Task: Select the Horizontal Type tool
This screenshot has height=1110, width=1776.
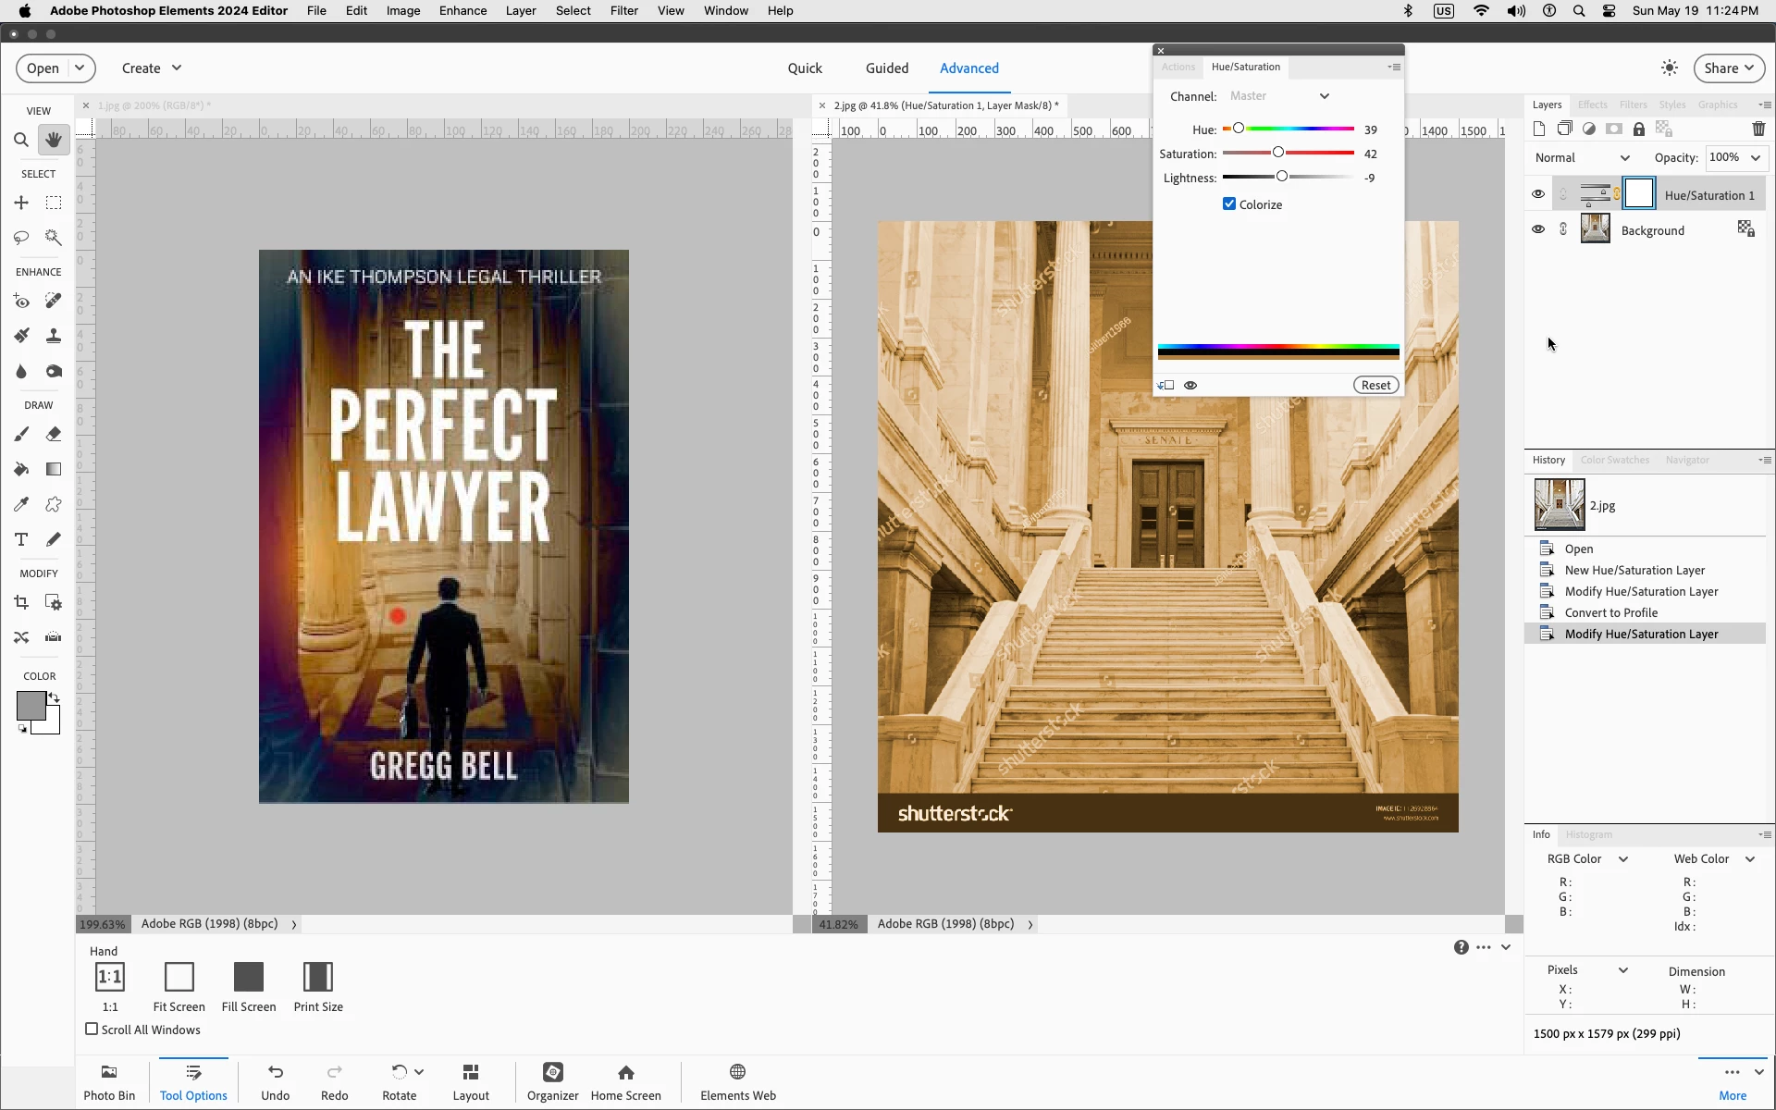Action: (21, 539)
